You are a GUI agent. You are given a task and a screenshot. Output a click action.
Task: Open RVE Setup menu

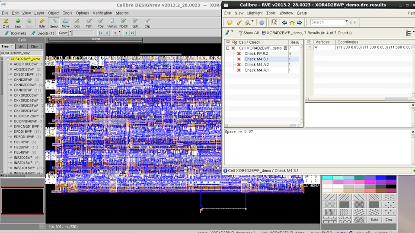click(302, 13)
